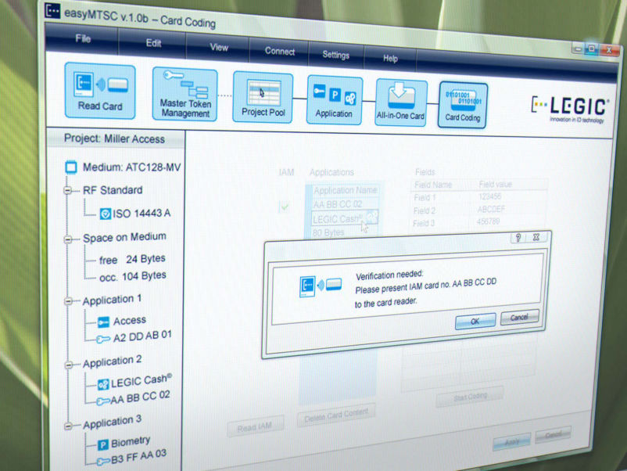Screen dimensions: 627x471
Task: Select the AA BB CC 02 table row
Action: [x=344, y=204]
